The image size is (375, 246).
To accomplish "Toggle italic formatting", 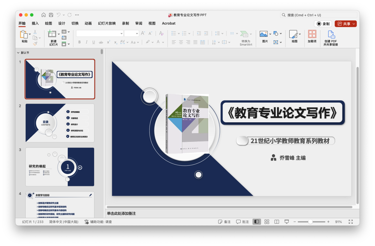I will [x=86, y=41].
